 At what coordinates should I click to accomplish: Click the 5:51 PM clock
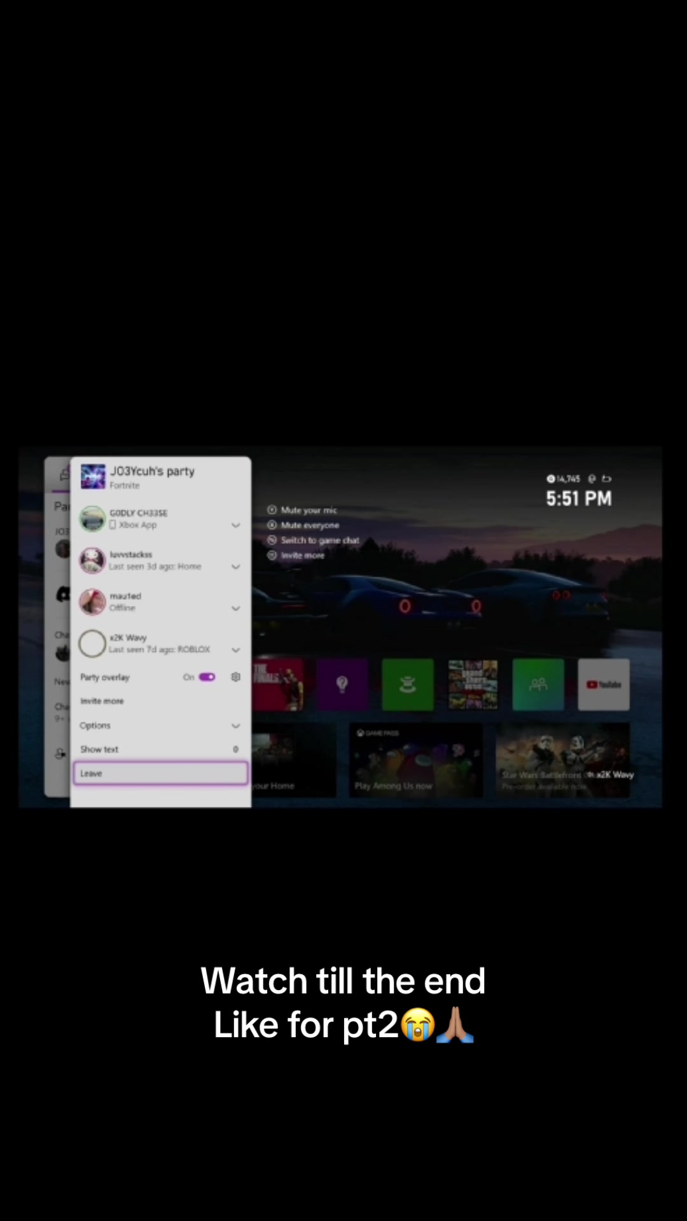click(579, 499)
